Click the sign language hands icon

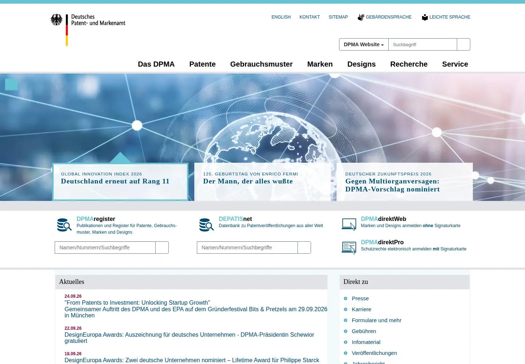[x=361, y=17]
